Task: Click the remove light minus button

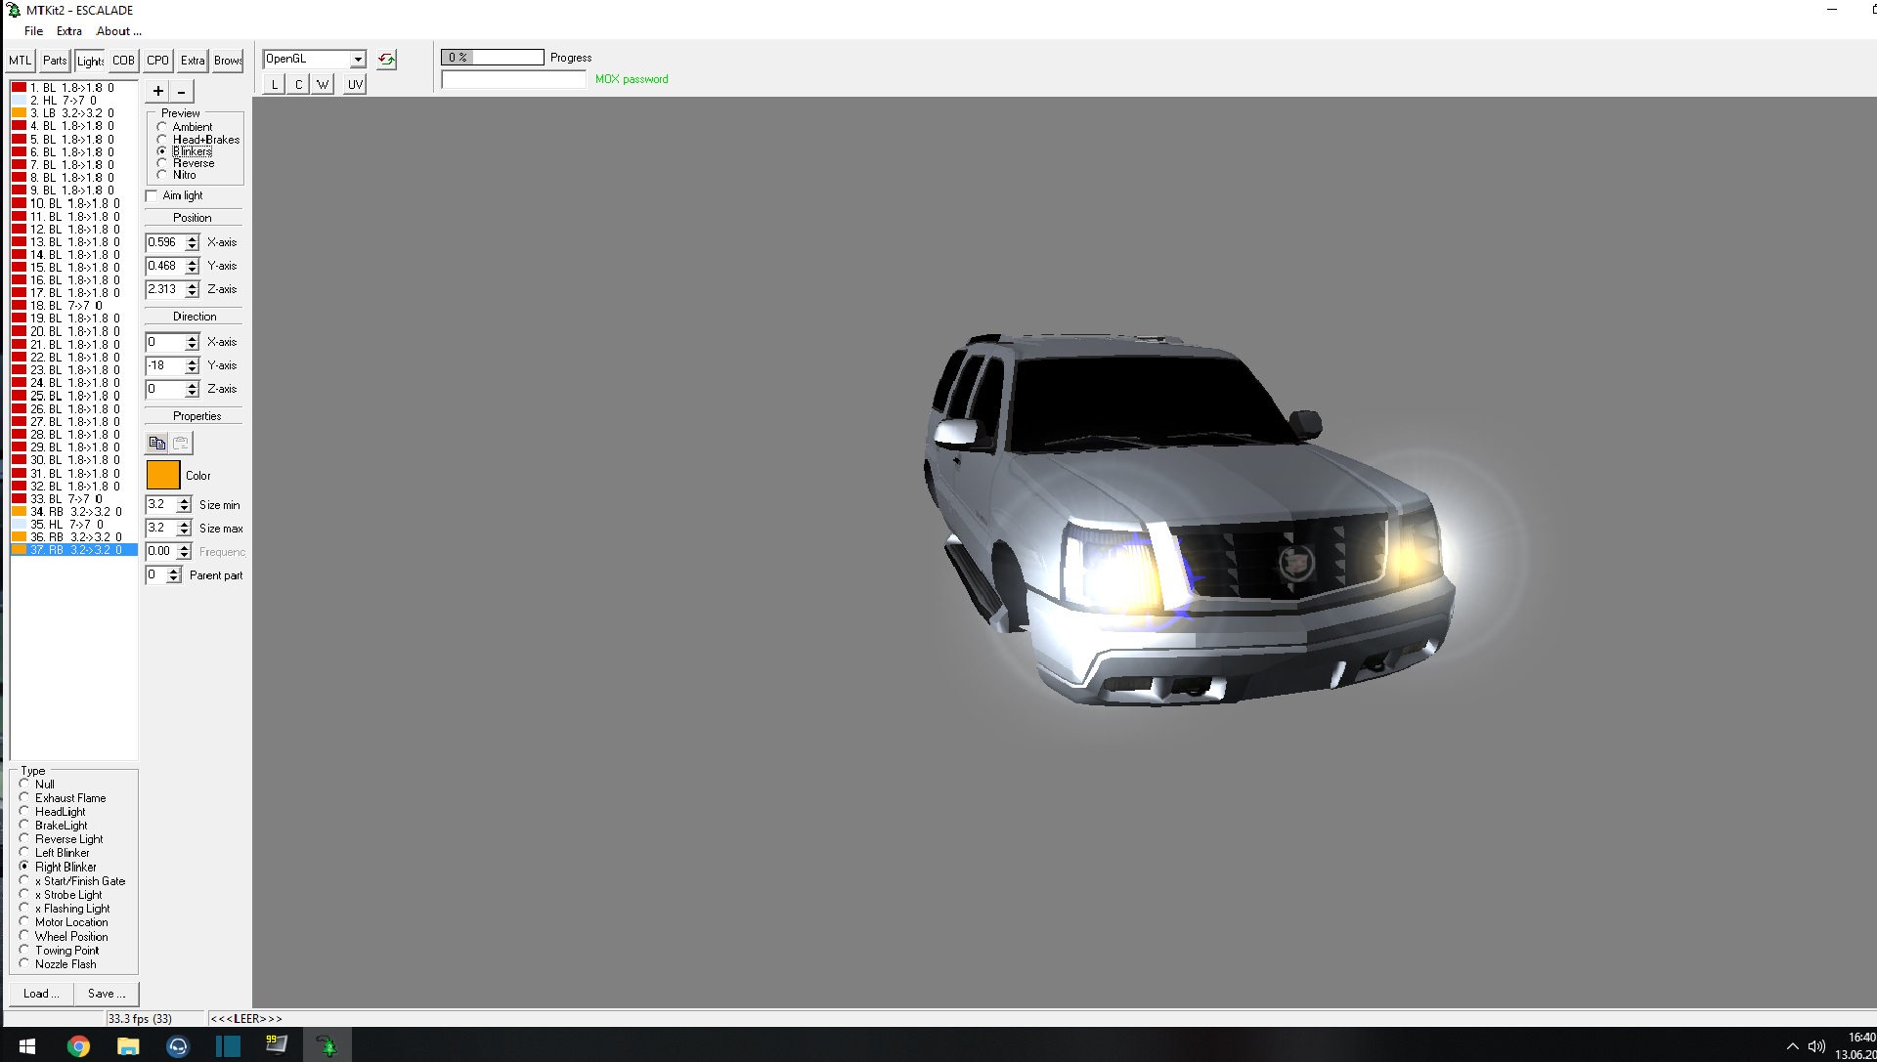Action: (182, 91)
